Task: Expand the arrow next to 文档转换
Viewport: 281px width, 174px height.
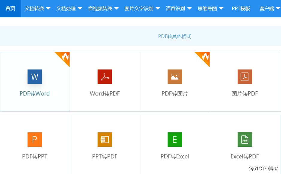Action: click(48, 8)
